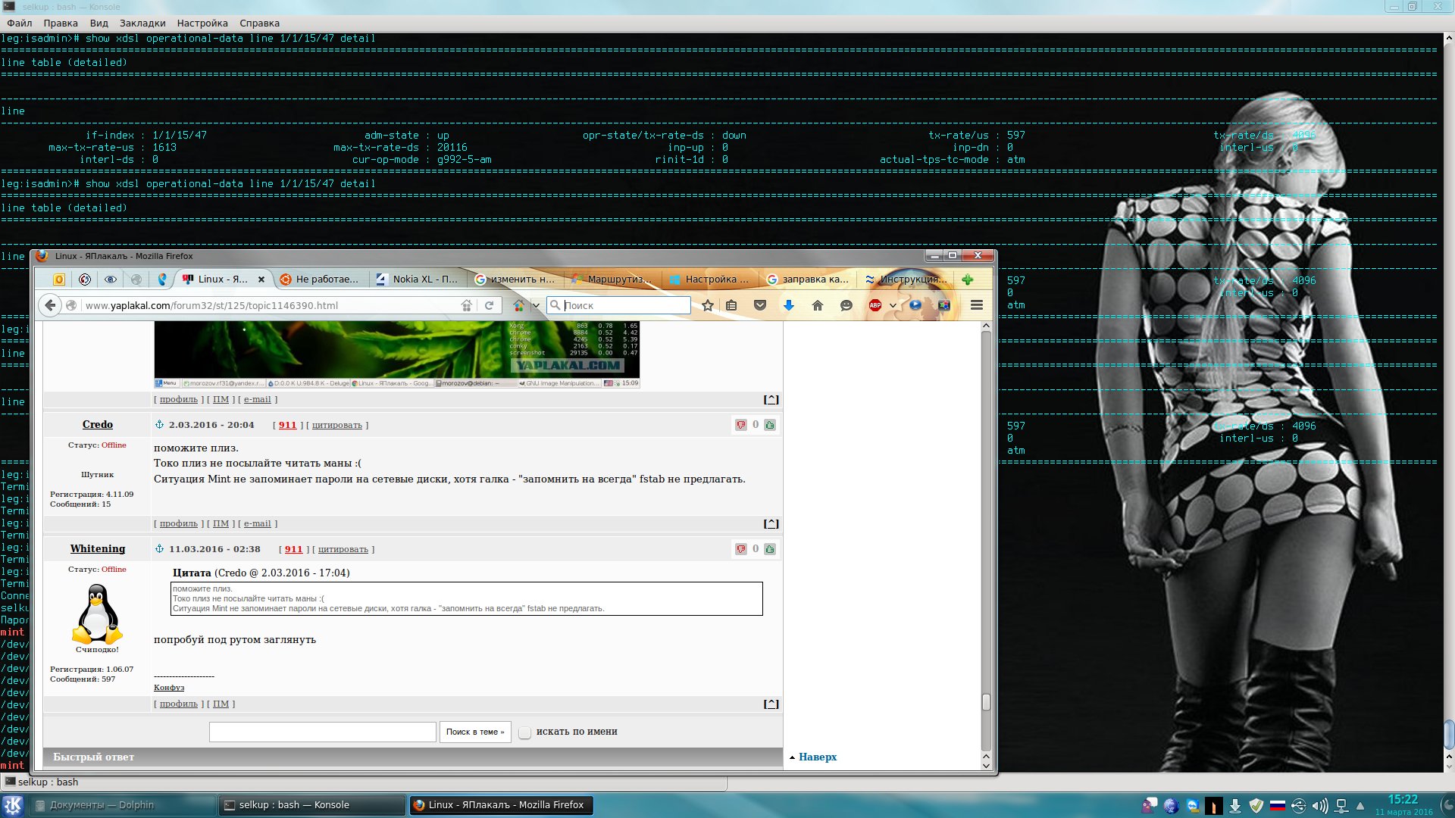Switch to the 'Не работае...' tab
This screenshot has height=818, width=1455.
pyautogui.click(x=321, y=279)
